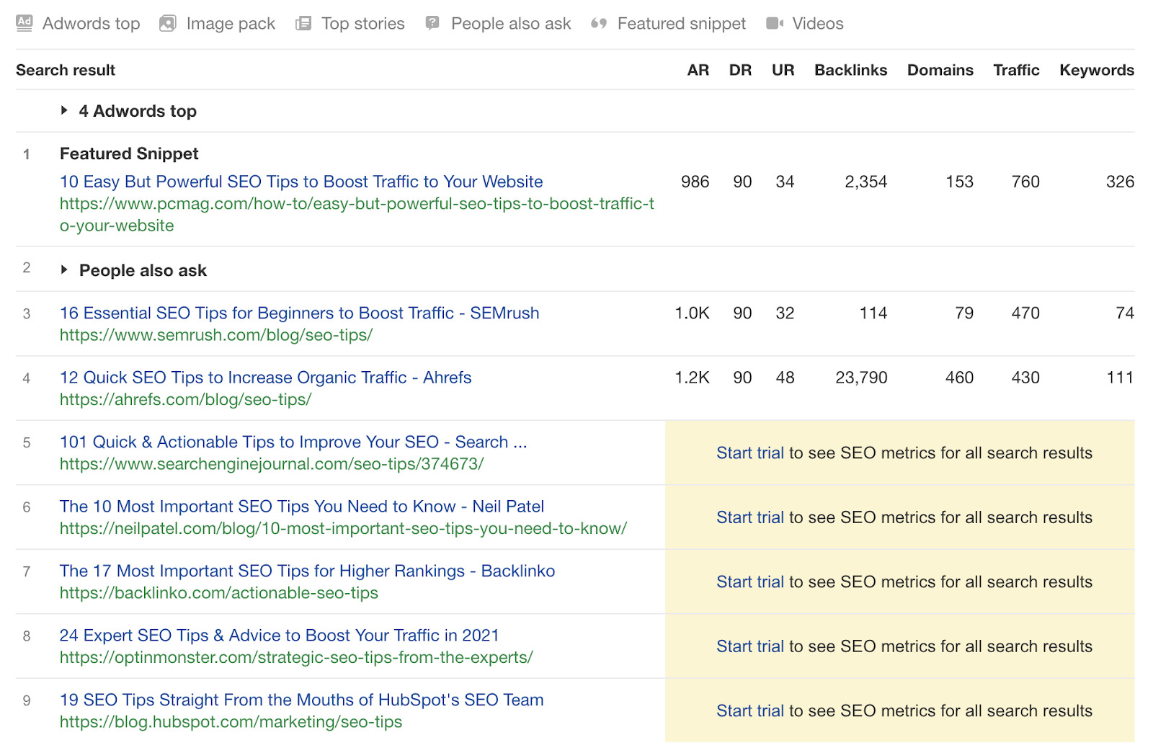This screenshot has width=1153, height=753.
Task: Open the SEMrush 16 Essential SEO Tips link
Action: [299, 313]
